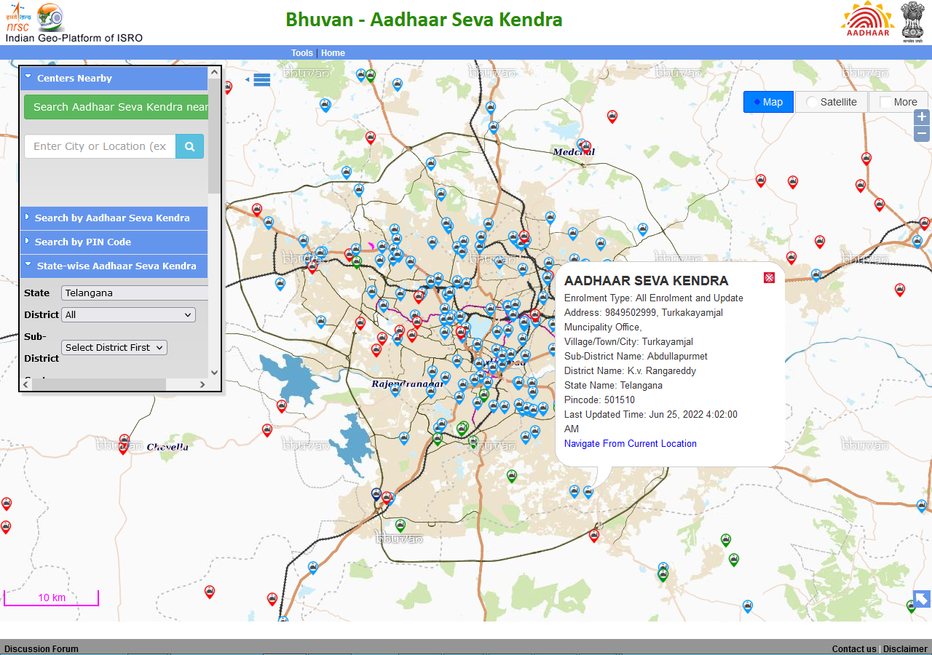932x655 pixels.
Task: Click the Enrolment Type line in popup
Action: pyautogui.click(x=654, y=298)
